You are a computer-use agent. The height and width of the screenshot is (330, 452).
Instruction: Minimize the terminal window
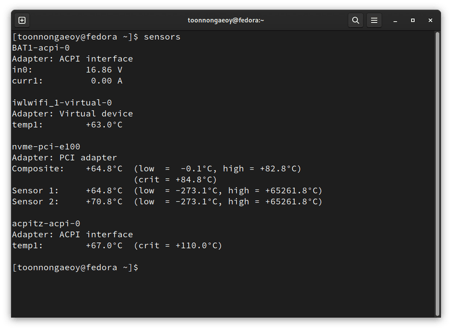[395, 20]
